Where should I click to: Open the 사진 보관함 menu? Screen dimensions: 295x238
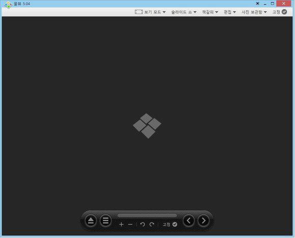click(x=254, y=12)
